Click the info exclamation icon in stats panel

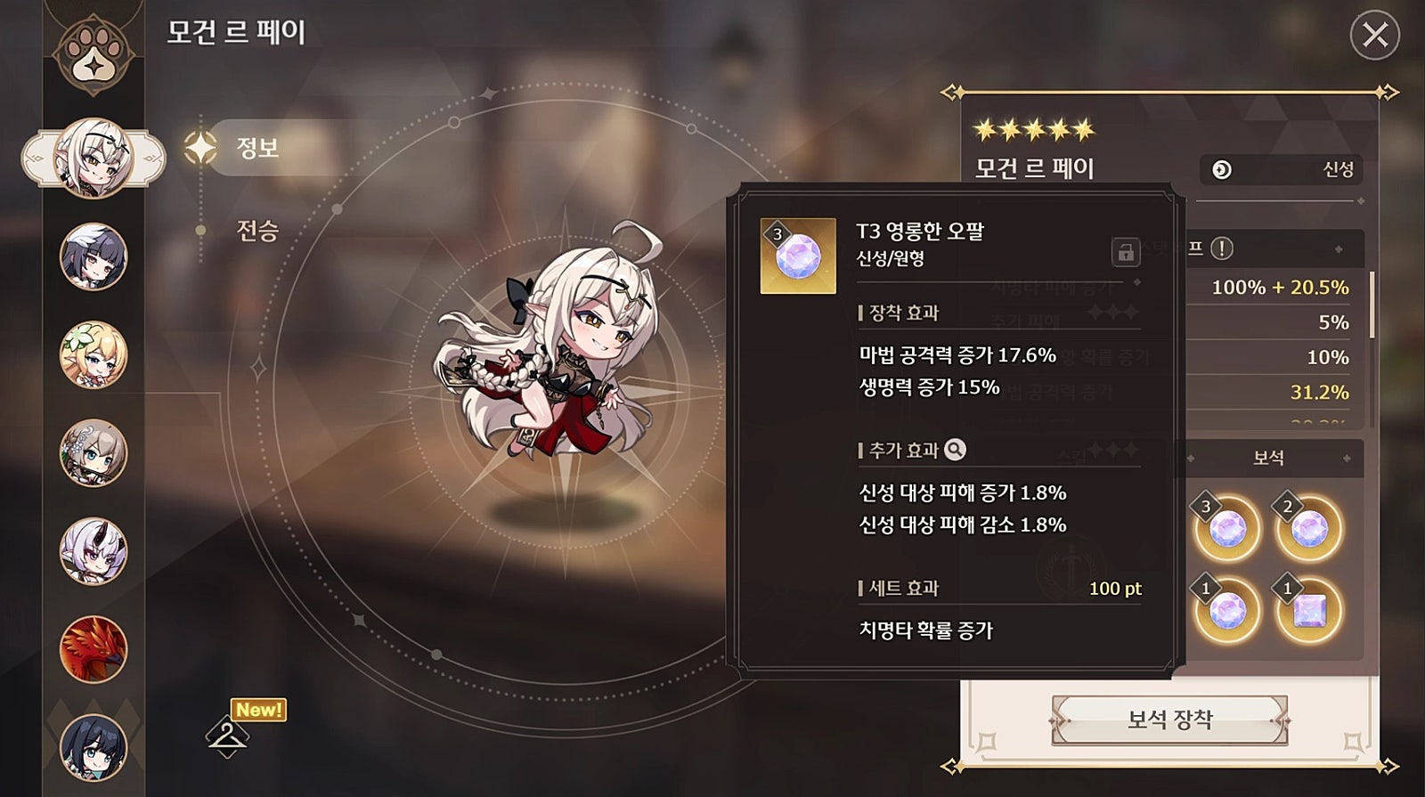point(1222,248)
